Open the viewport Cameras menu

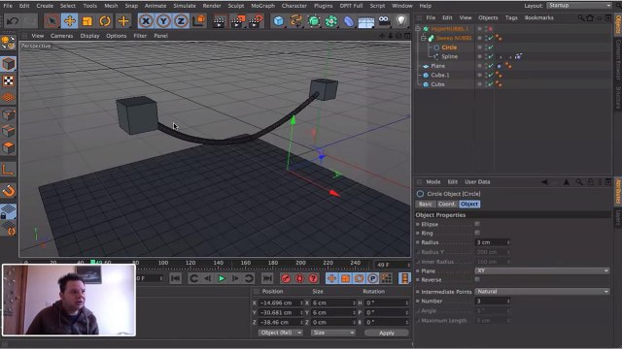[61, 36]
